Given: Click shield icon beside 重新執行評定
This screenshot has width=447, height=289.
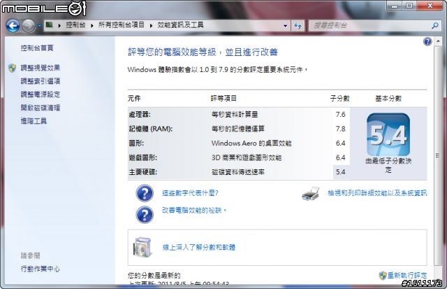Looking at the screenshot, I should 383,275.
